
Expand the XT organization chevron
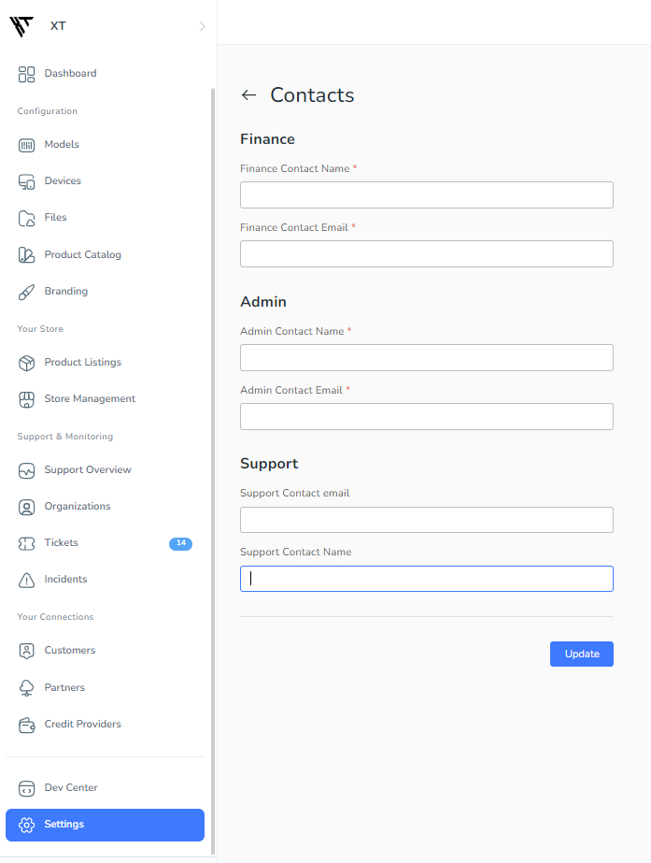click(x=203, y=26)
